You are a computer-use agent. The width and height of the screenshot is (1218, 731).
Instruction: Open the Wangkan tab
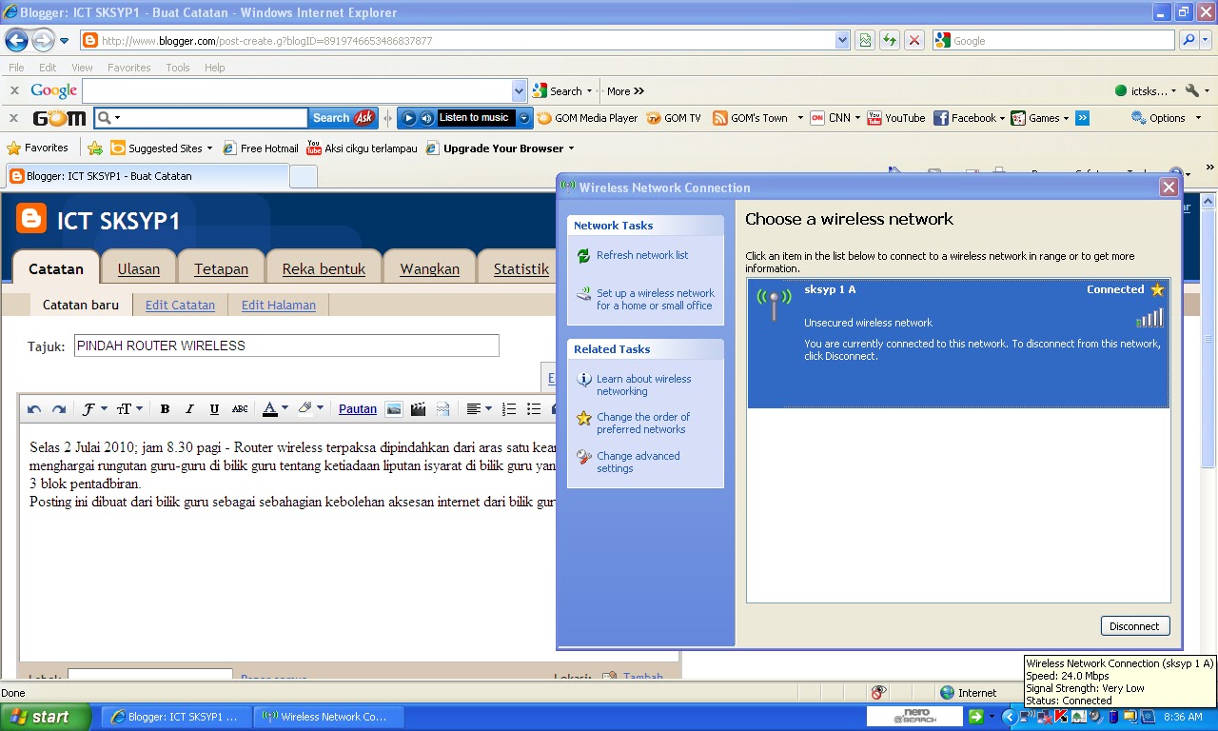430,268
